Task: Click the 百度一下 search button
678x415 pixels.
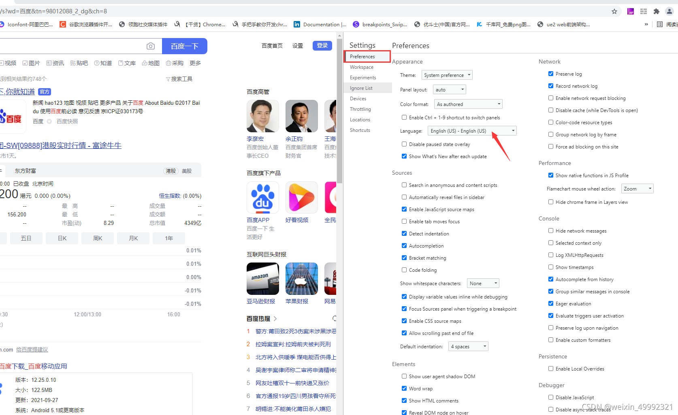Action: coord(185,46)
